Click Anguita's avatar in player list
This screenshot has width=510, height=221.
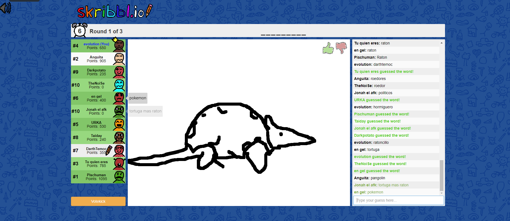pos(119,59)
